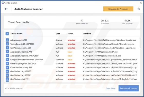Uncheck Adware.Agent.YMA checkbox
Screen dimensions: 144x97
coord(7,40)
